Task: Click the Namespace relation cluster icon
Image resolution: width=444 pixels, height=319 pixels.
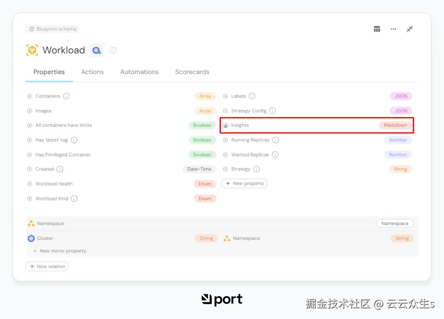Action: coord(31,223)
